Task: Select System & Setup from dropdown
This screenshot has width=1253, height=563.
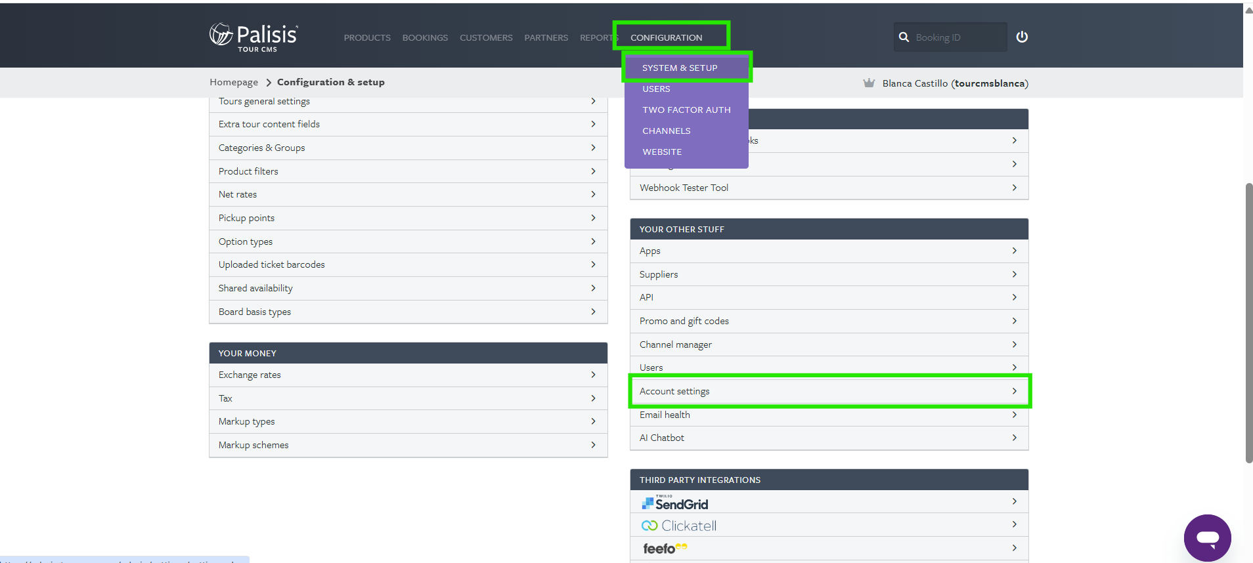Action: tap(686, 68)
